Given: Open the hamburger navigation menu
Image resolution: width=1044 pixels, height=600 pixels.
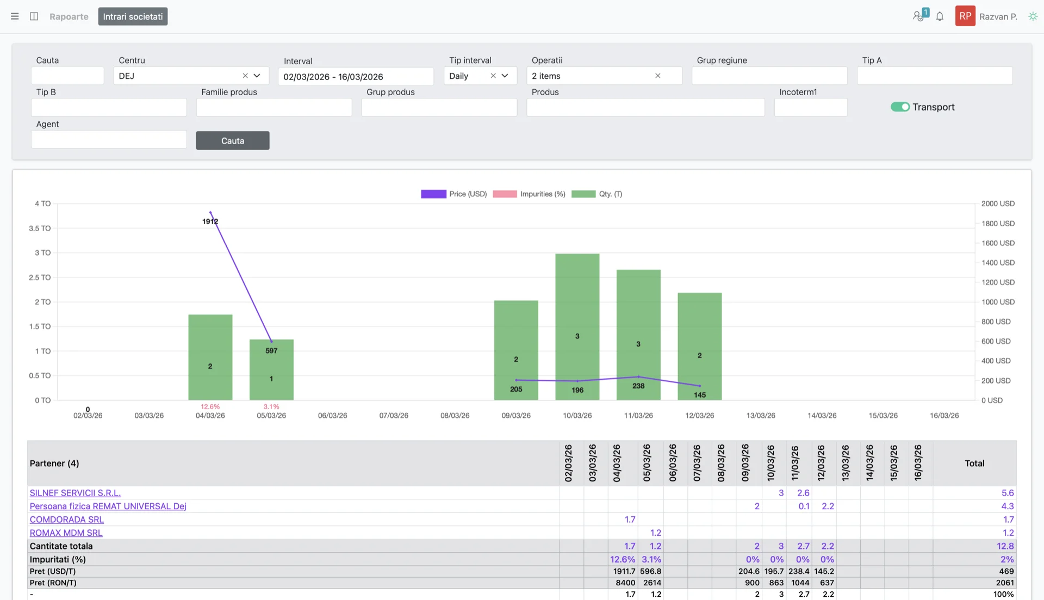Looking at the screenshot, I should [x=15, y=16].
